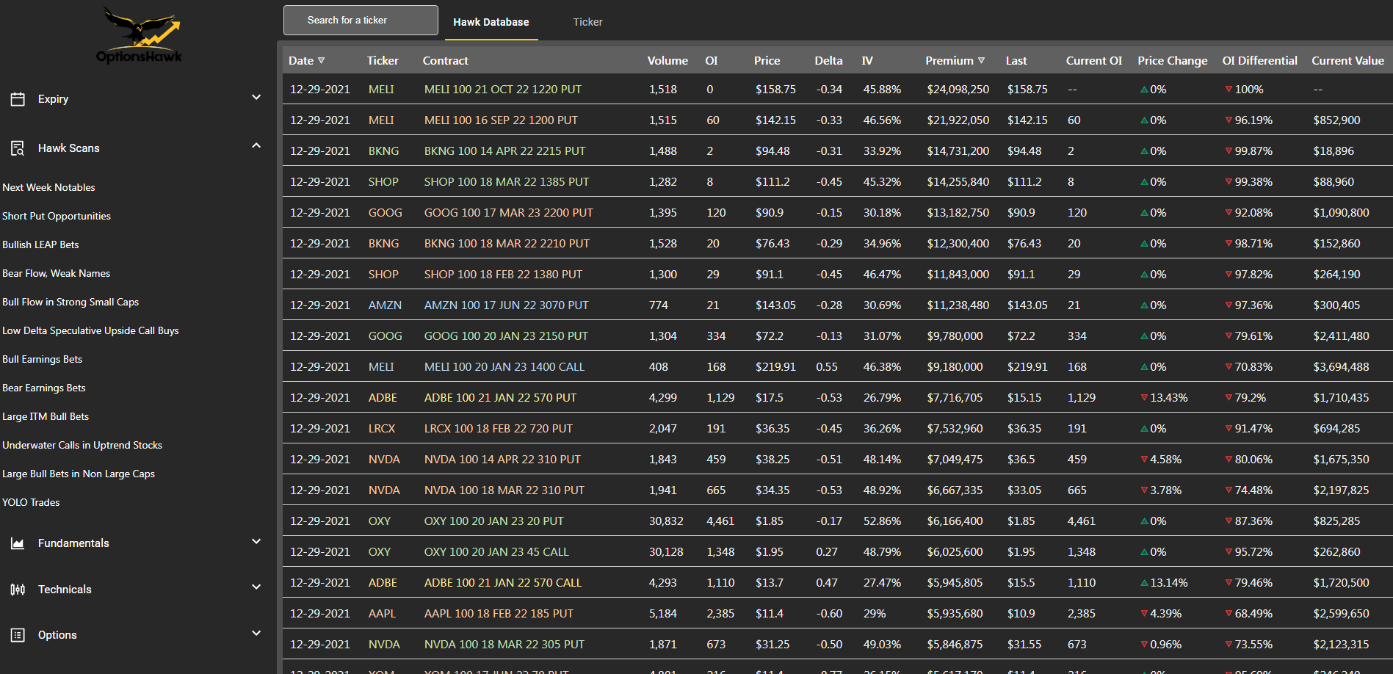Click the Premium column sort arrow

tap(981, 61)
